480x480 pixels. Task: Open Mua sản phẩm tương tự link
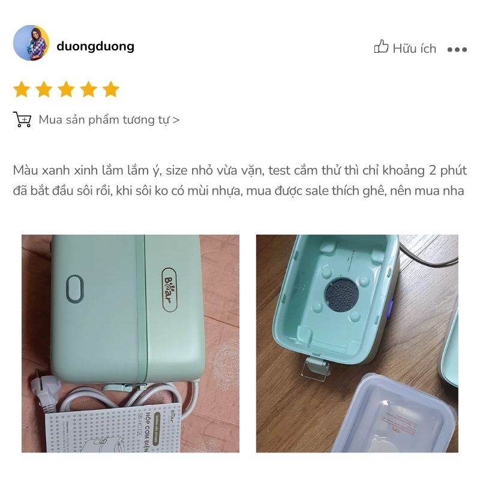[109, 119]
